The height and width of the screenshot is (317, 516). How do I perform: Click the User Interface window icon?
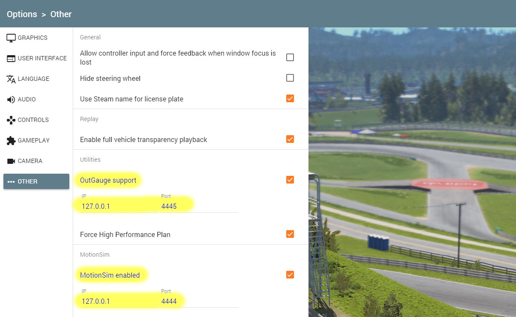[11, 58]
